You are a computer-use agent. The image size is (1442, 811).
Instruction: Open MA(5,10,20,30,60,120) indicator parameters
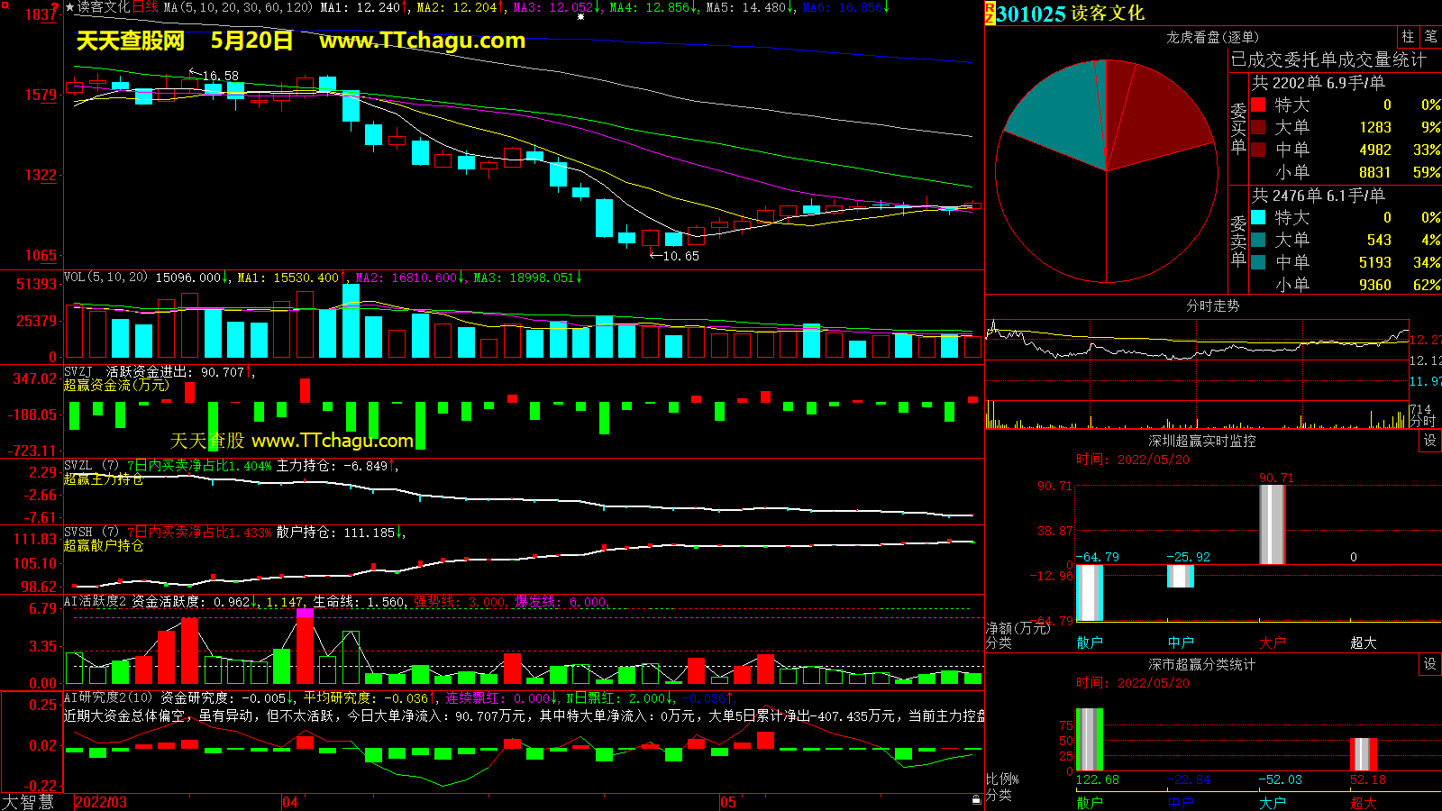[238, 7]
